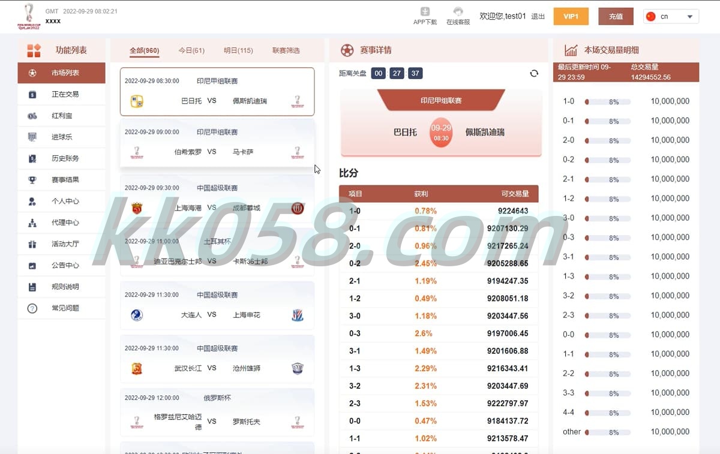720x454 pixels.
Task: Select score row 2-1 with 1.19%
Action: [439, 281]
